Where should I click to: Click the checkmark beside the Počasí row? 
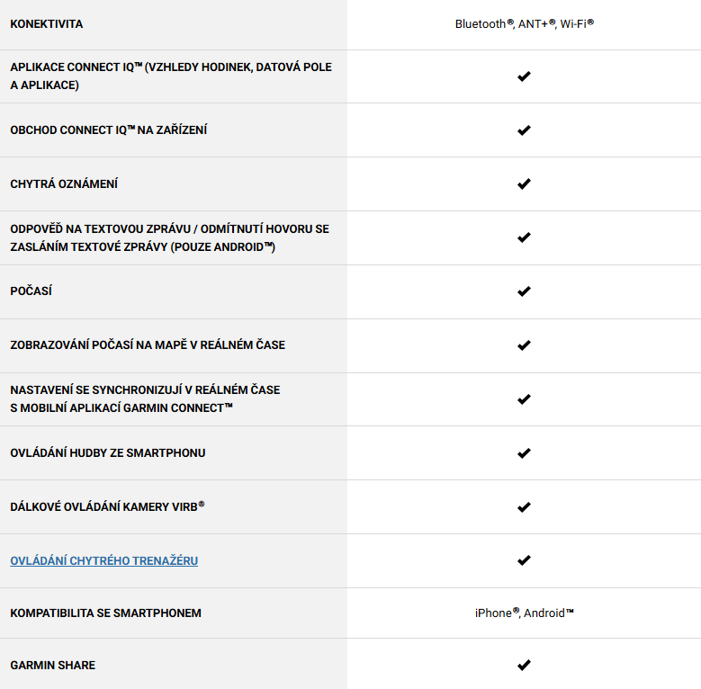(x=524, y=291)
